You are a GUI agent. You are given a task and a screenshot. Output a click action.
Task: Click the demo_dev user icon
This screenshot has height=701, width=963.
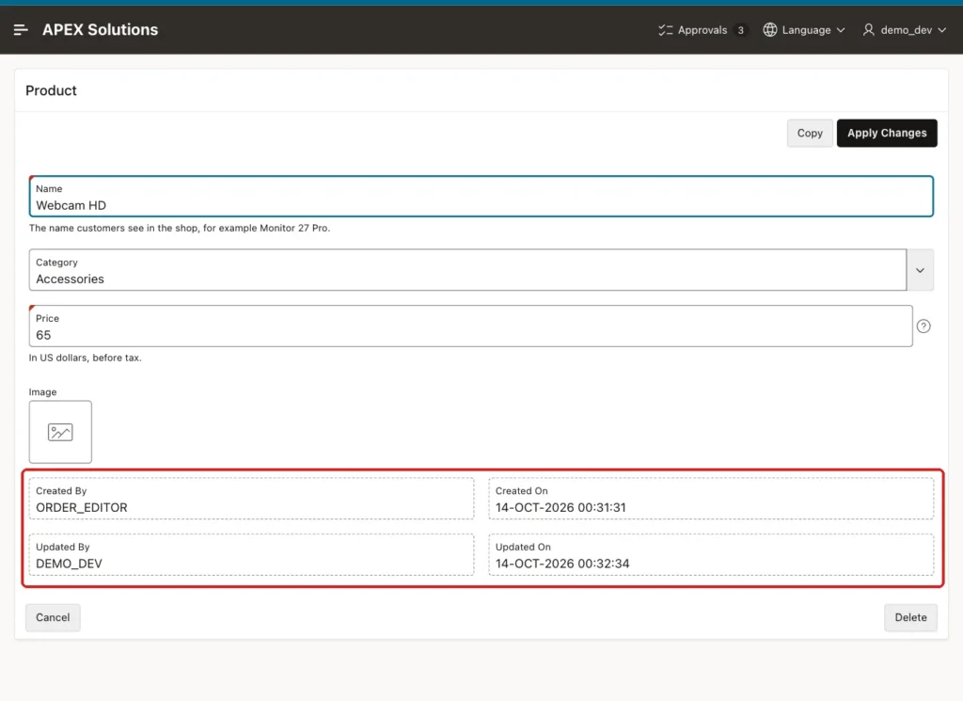click(x=868, y=29)
